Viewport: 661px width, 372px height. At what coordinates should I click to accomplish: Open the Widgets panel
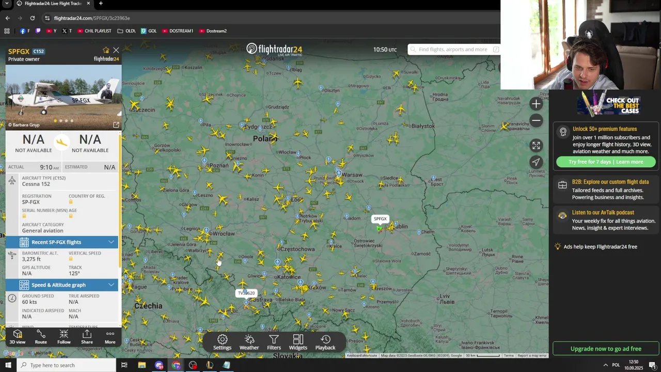[298, 342]
